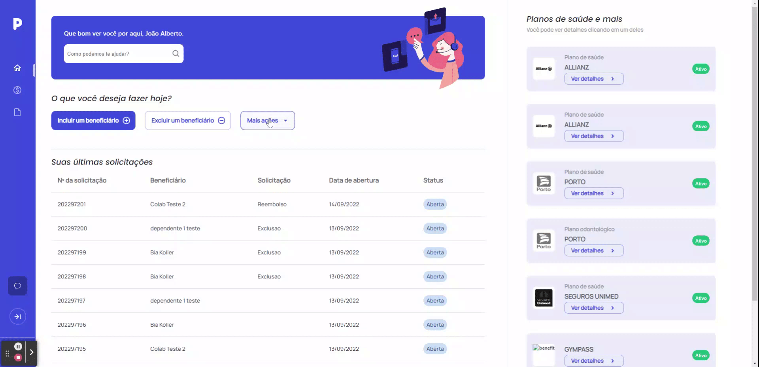Viewport: 759px width, 367px height.
Task: Pause the screen recording
Action: [x=18, y=346]
